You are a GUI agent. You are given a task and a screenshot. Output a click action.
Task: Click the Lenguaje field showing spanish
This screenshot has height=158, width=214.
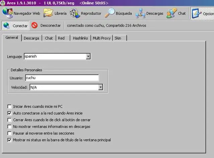(x=57, y=56)
